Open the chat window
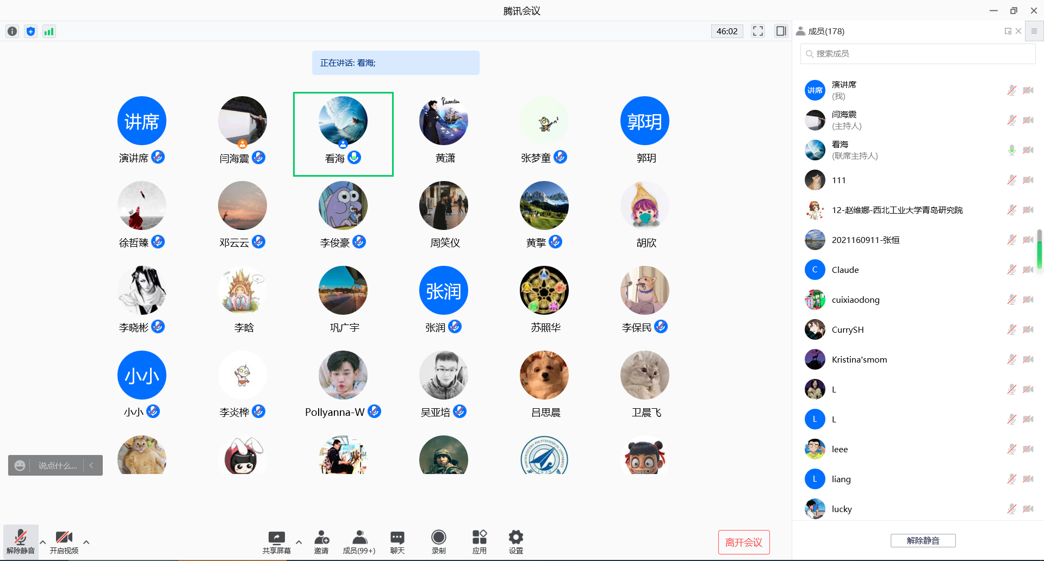Screen dimensions: 1044x561 tap(397, 541)
